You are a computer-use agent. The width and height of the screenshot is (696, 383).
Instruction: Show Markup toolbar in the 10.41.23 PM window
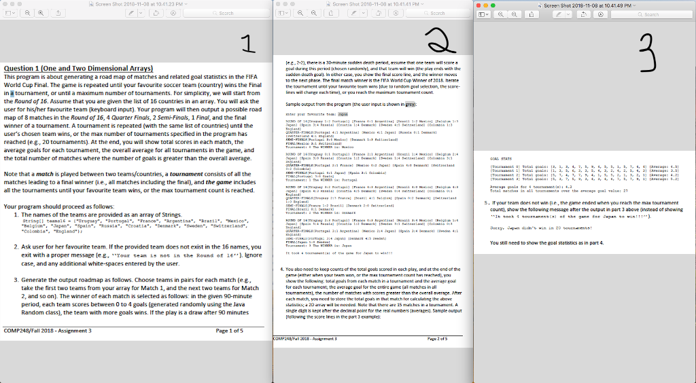coord(173,14)
